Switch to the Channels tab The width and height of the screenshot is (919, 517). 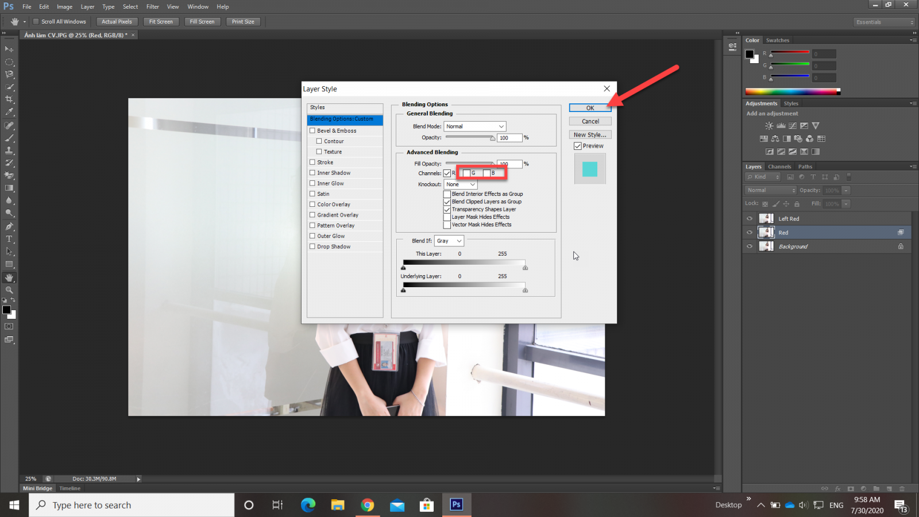pos(779,167)
